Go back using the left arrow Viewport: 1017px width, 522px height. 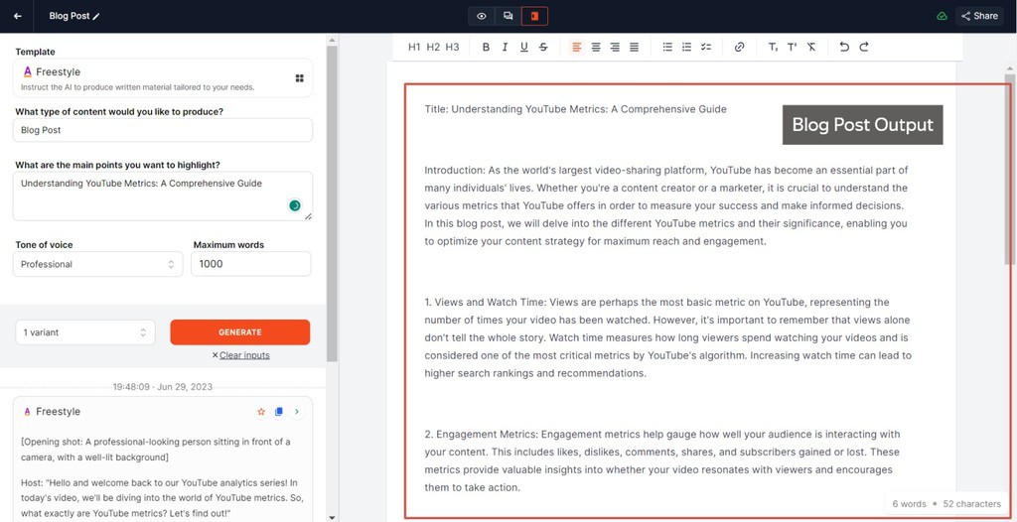(18, 16)
